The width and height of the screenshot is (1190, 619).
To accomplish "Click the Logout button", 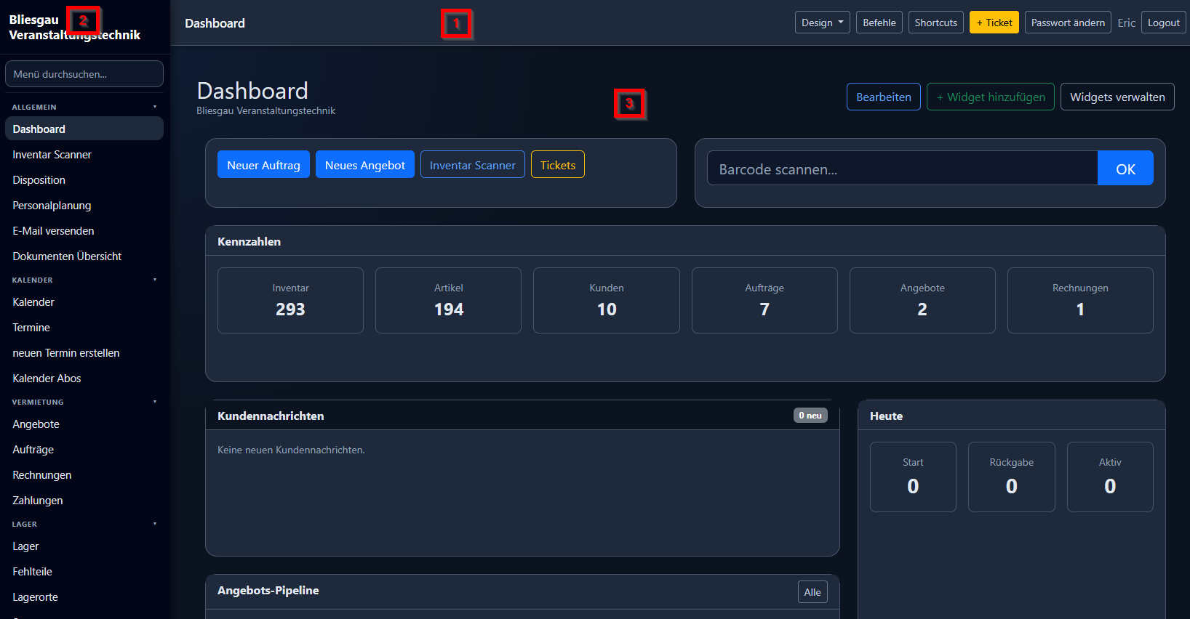I will coord(1163,23).
